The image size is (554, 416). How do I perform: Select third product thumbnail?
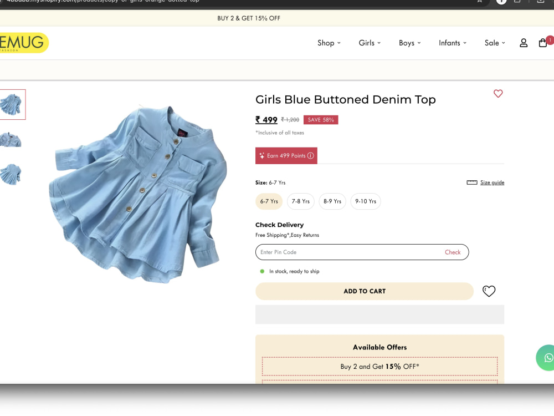pos(11,174)
